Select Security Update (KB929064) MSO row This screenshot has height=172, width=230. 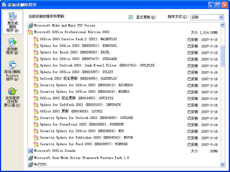pos(82,131)
